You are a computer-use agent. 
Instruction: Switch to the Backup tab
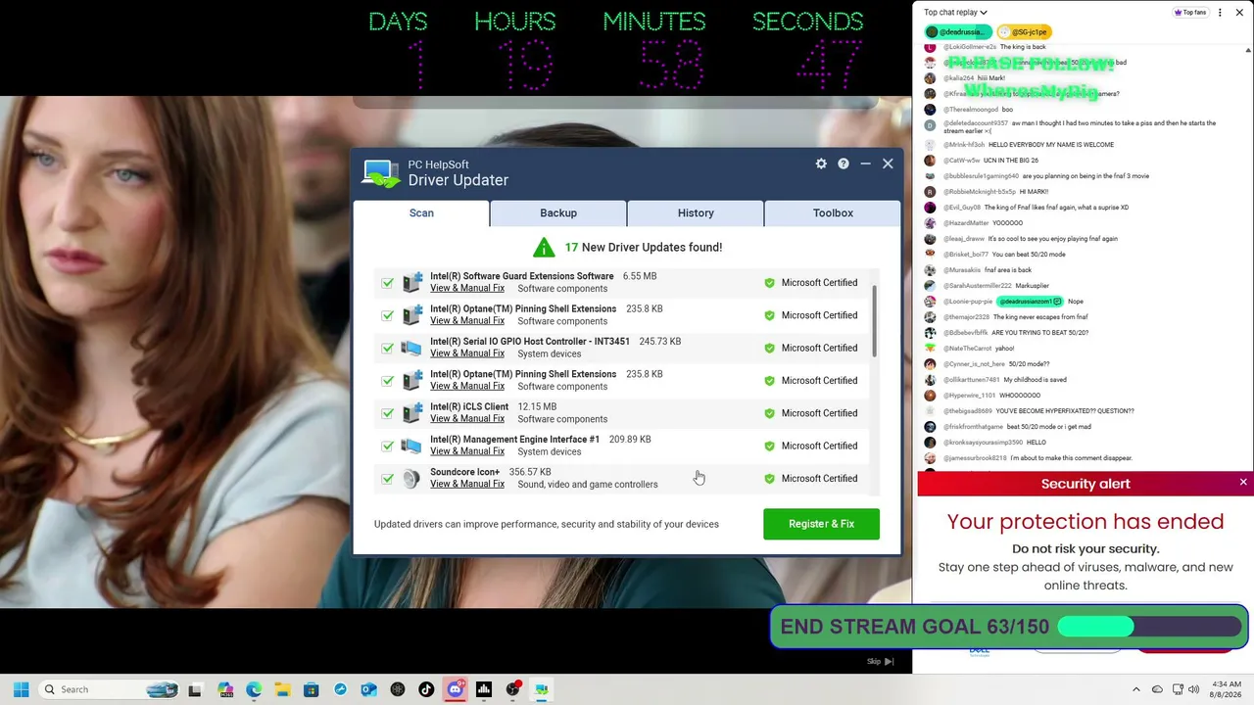pyautogui.click(x=558, y=212)
